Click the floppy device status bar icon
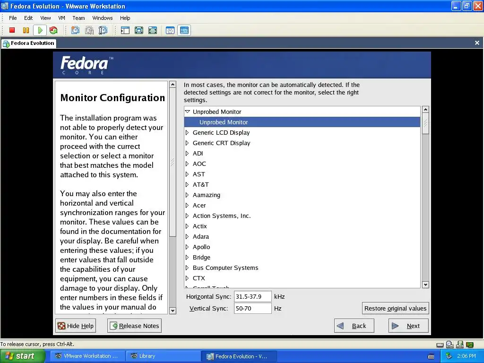This screenshot has height=363, width=484. click(x=459, y=345)
